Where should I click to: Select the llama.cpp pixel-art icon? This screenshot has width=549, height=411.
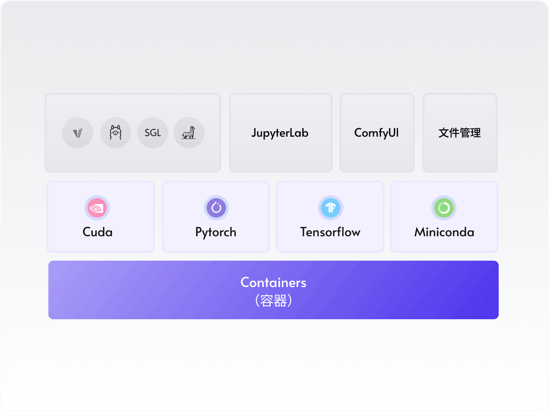[189, 132]
